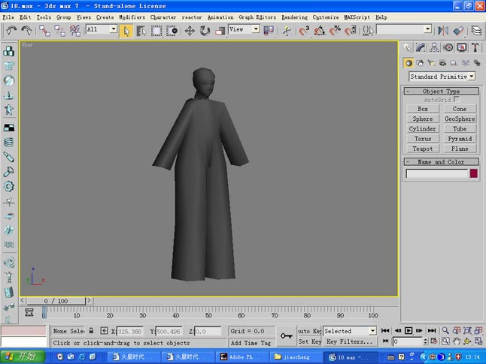Select the Select and Link tool

coord(44,31)
